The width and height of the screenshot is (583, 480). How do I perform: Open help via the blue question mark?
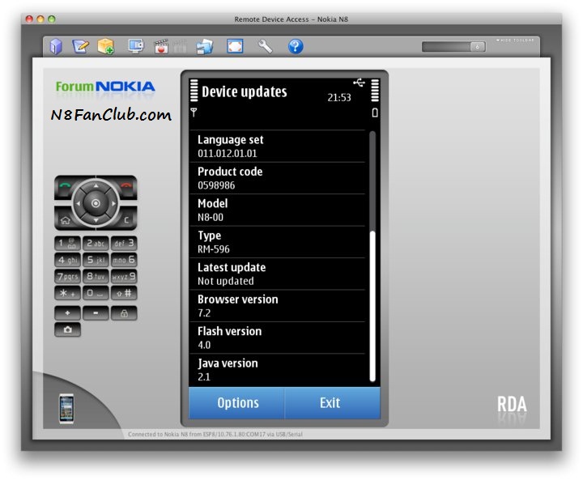pyautogui.click(x=296, y=46)
